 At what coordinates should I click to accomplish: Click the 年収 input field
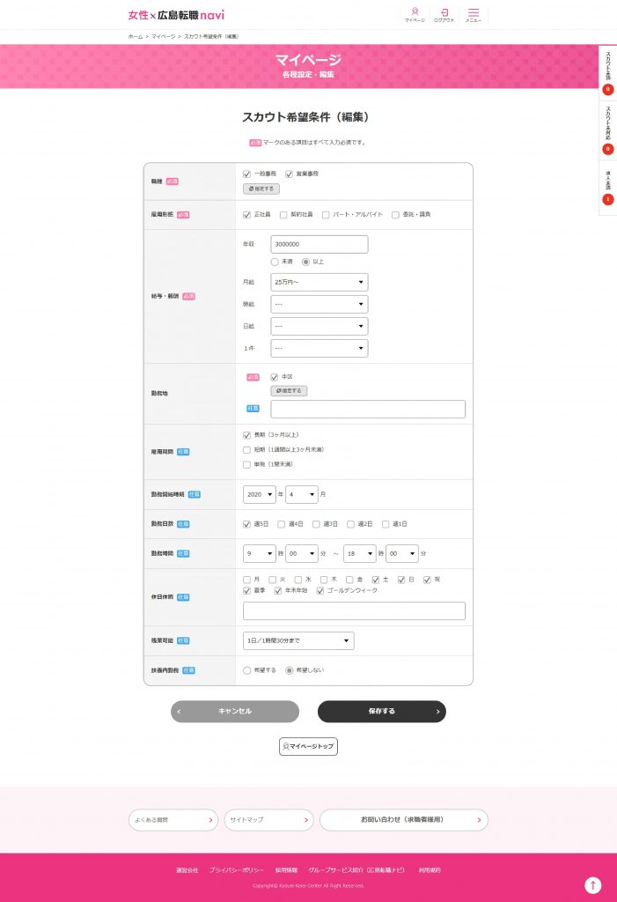pyautogui.click(x=320, y=245)
